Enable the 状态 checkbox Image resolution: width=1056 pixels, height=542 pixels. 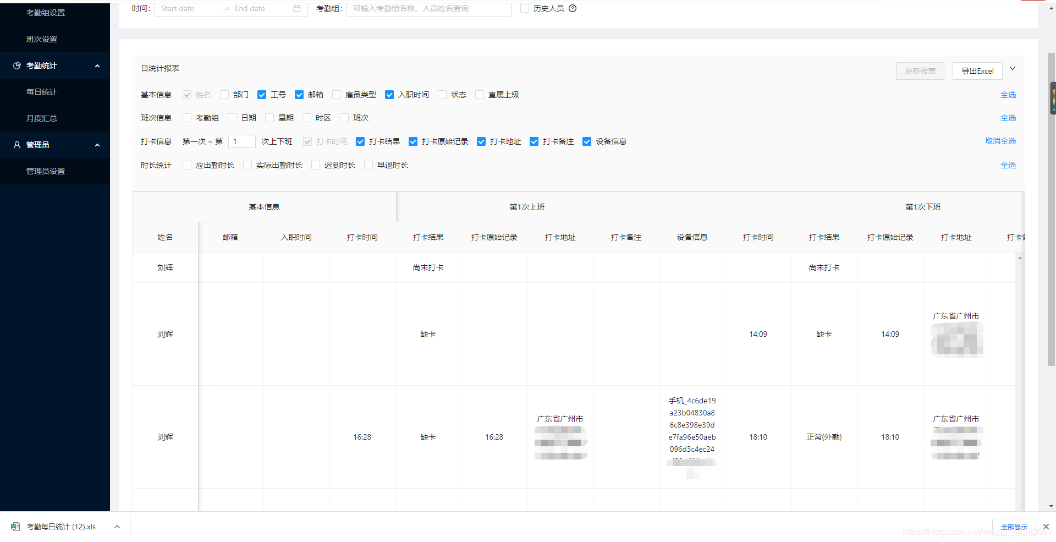pyautogui.click(x=442, y=95)
